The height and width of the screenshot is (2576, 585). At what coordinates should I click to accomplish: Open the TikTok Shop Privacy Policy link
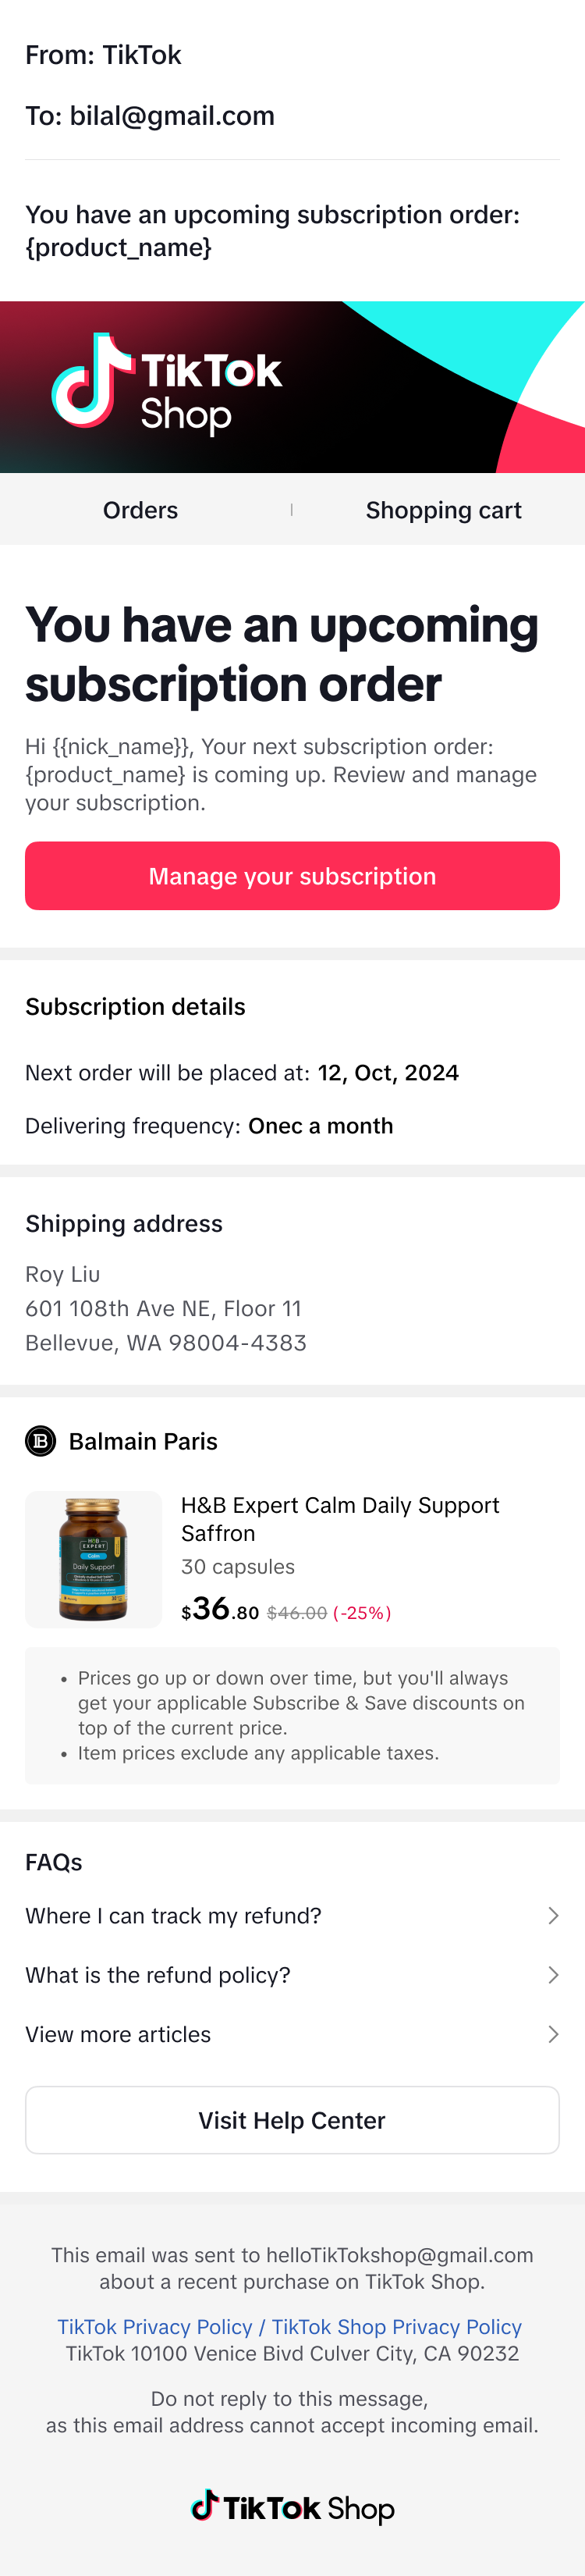click(397, 2327)
